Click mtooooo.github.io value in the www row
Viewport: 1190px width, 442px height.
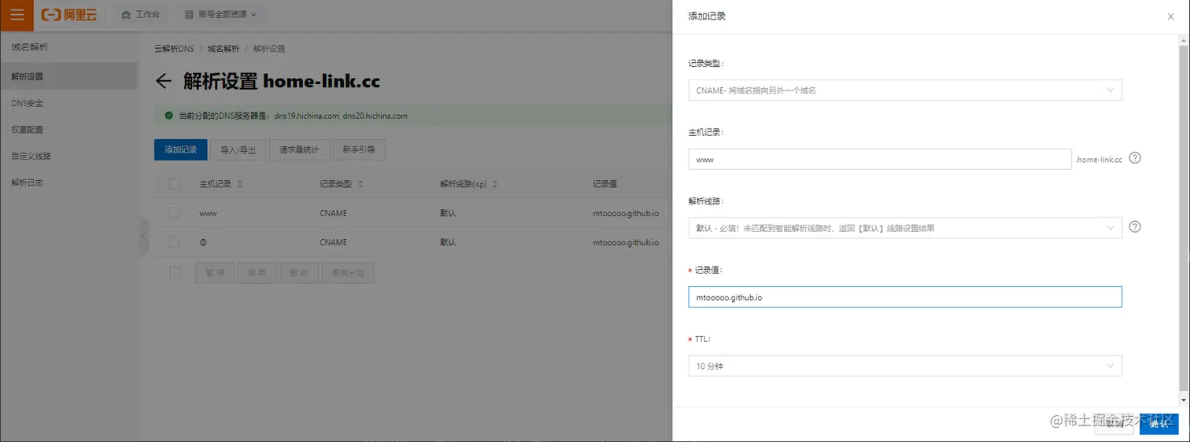pos(626,213)
